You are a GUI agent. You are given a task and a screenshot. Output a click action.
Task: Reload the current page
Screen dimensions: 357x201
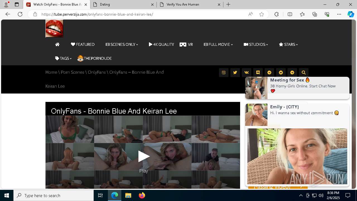tap(20, 14)
